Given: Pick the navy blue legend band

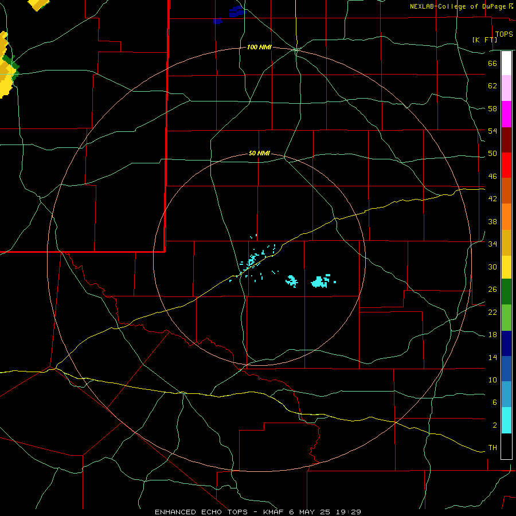Looking at the screenshot, I should [506, 343].
